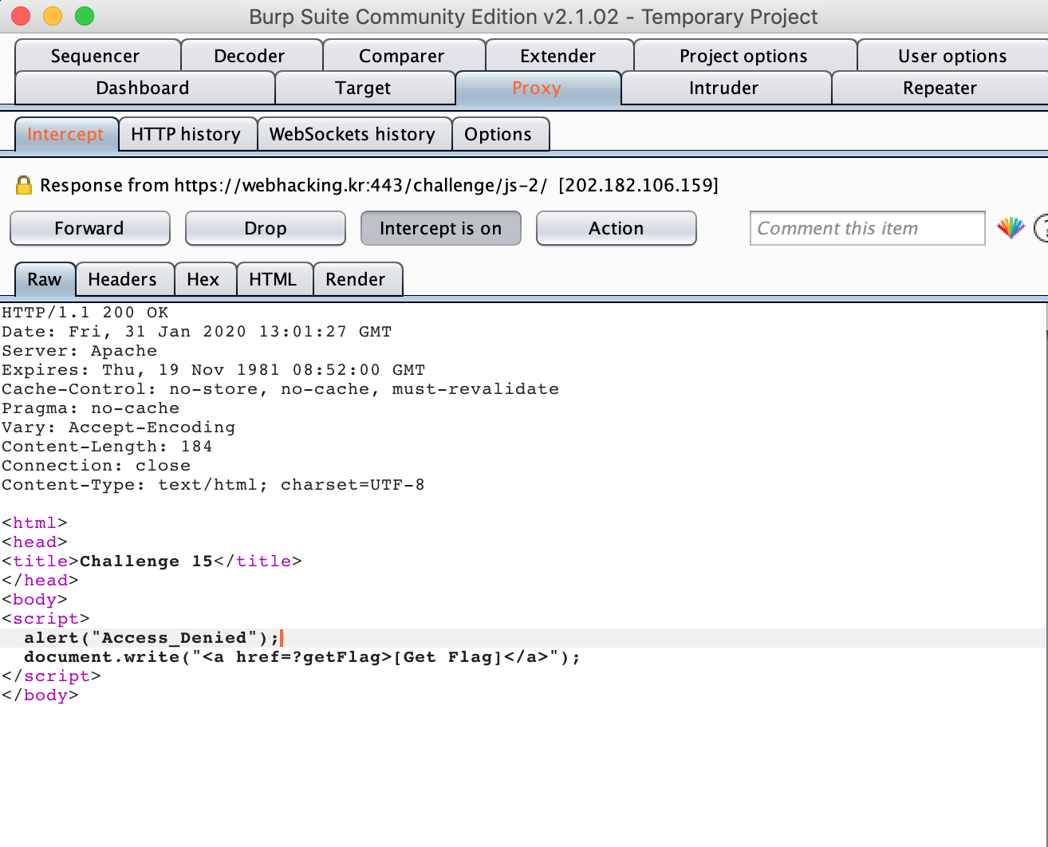Go to Project options tab
This screenshot has height=847, width=1048.
(744, 56)
